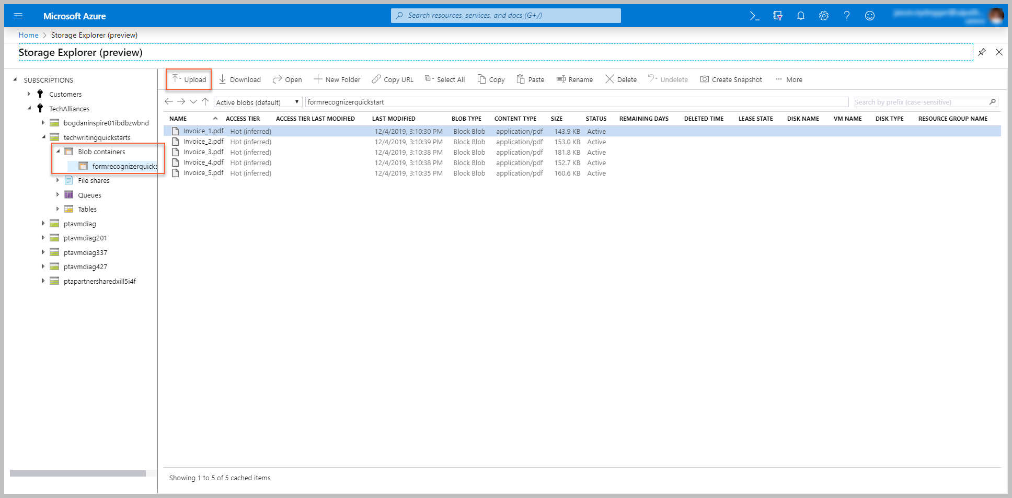This screenshot has width=1012, height=498.
Task: Collapse the Blob containers tree node
Action: [59, 151]
